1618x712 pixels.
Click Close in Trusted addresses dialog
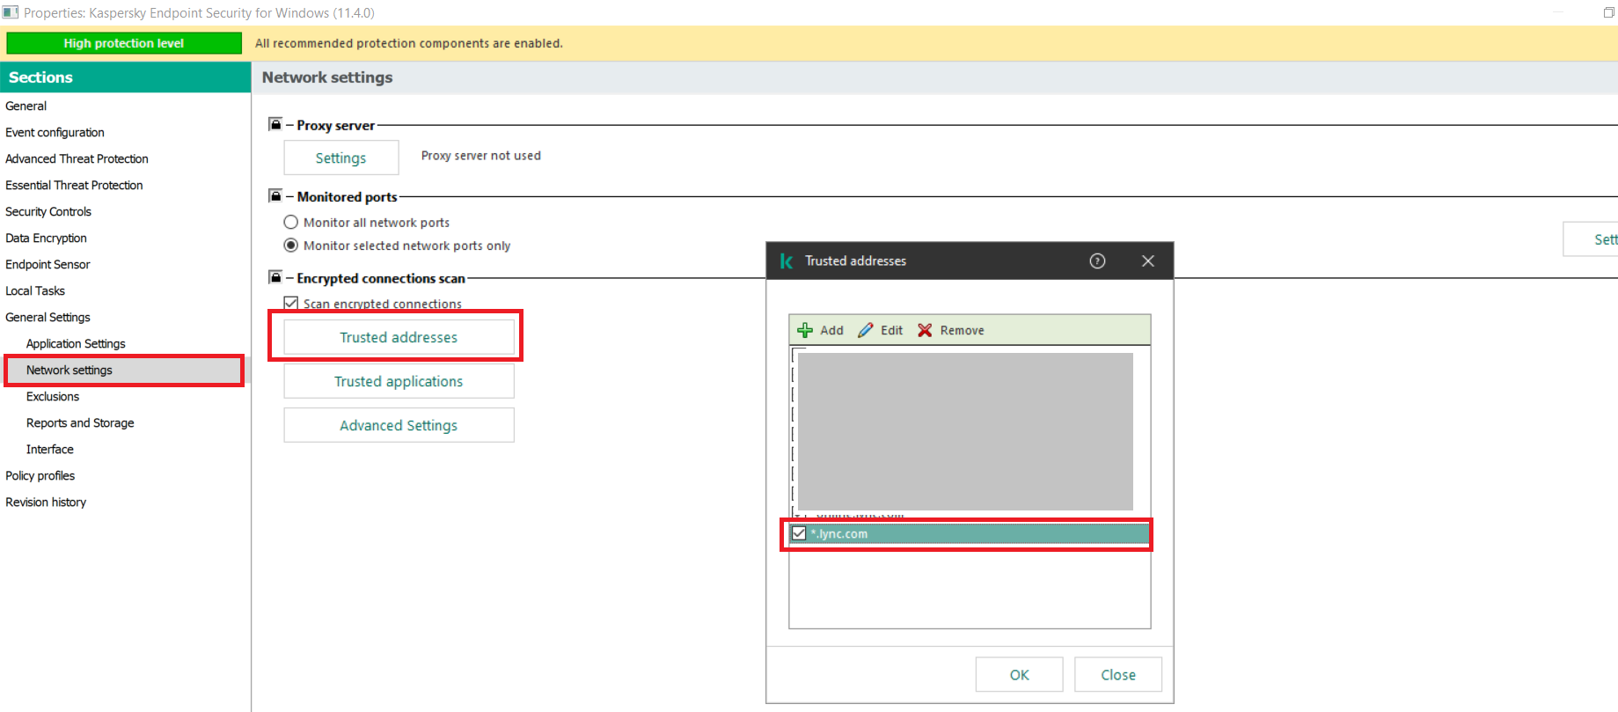click(1118, 674)
